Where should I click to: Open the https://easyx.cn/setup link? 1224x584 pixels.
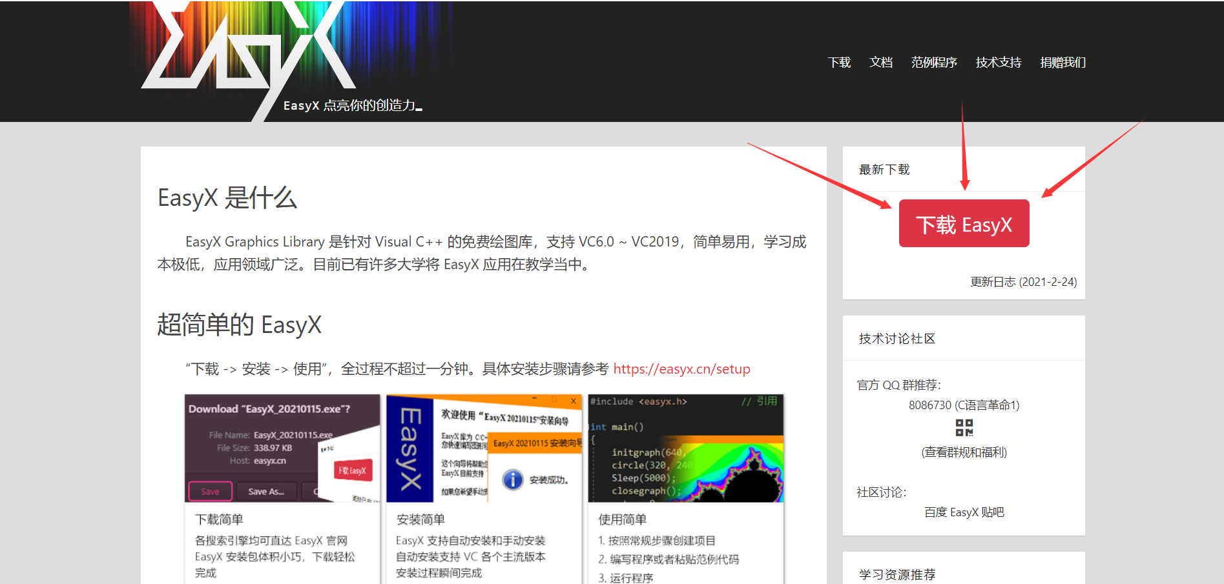point(681,369)
